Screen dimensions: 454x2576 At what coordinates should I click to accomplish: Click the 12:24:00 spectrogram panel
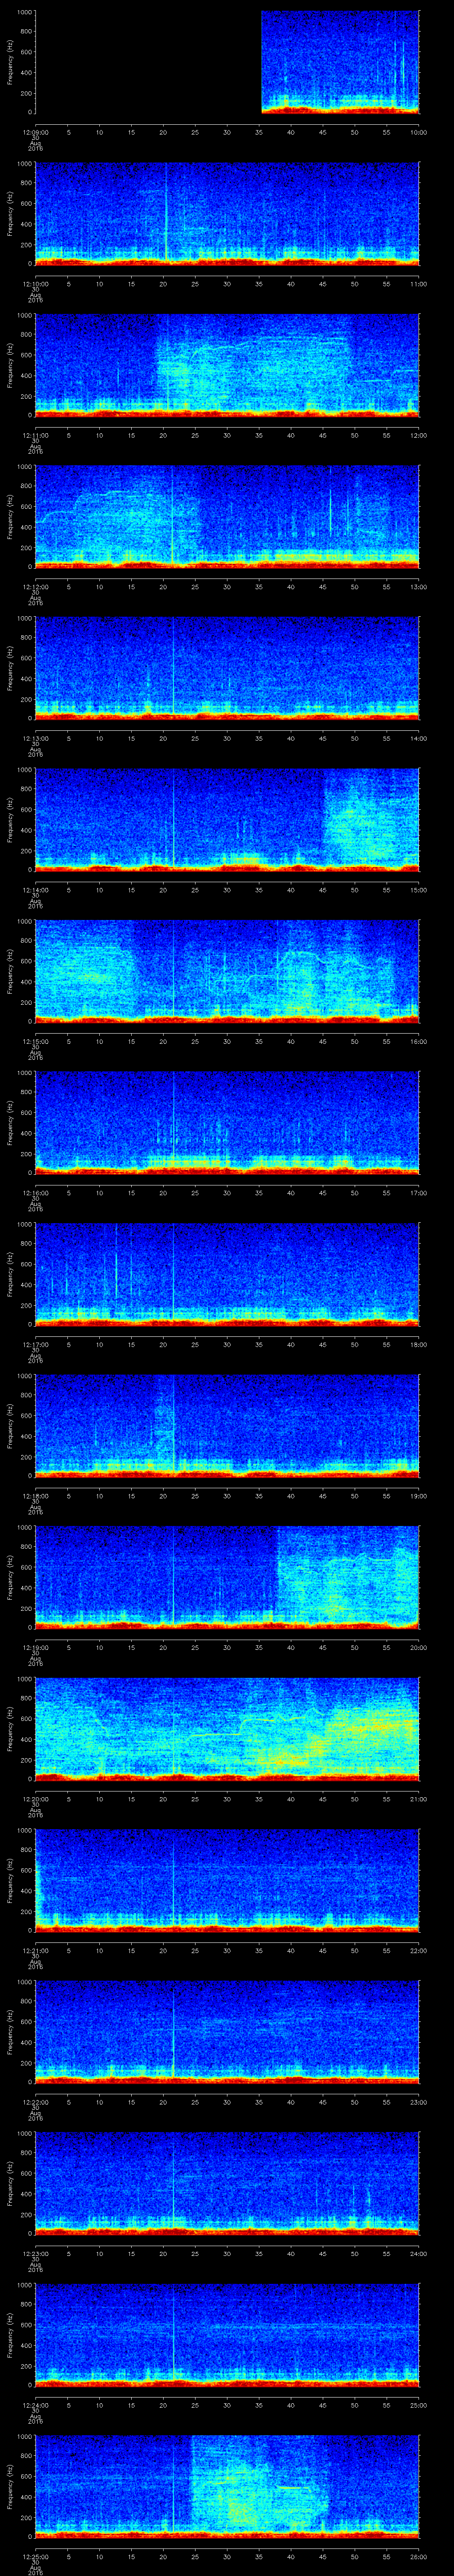coord(227,2334)
